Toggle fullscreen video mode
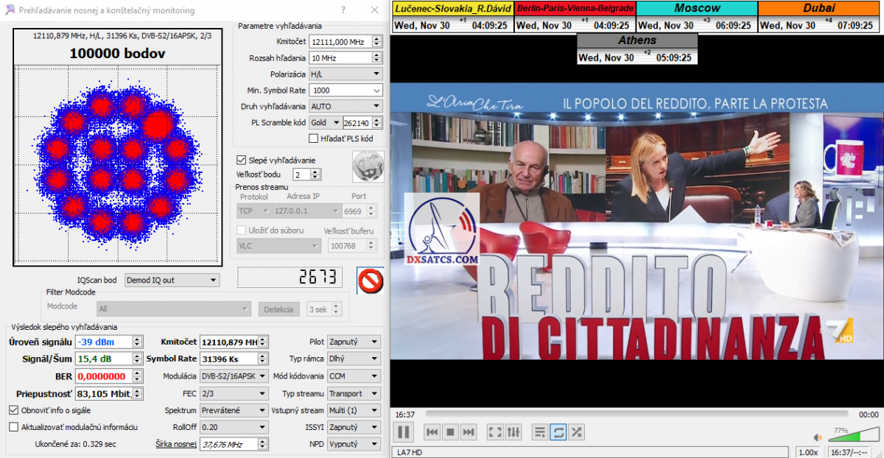This screenshot has width=884, height=458. click(x=495, y=432)
